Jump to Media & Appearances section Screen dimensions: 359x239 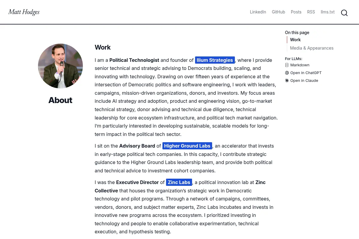(312, 48)
